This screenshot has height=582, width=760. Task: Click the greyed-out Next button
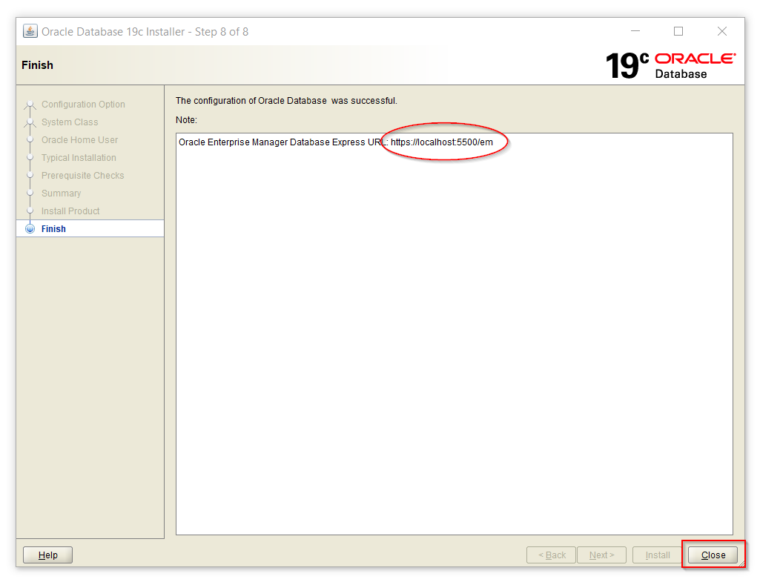601,555
